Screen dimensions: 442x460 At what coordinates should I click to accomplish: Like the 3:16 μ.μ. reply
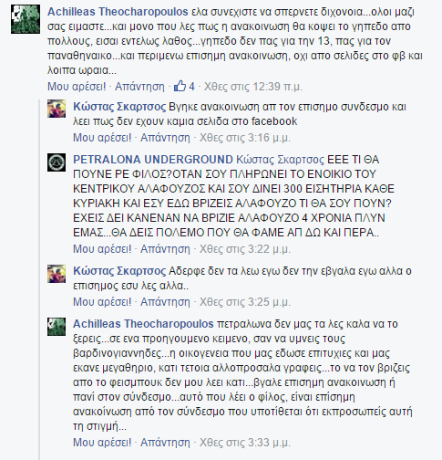[x=102, y=138]
